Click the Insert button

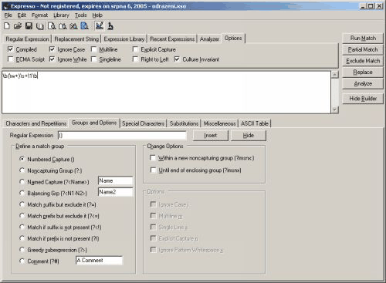pyautogui.click(x=211, y=136)
